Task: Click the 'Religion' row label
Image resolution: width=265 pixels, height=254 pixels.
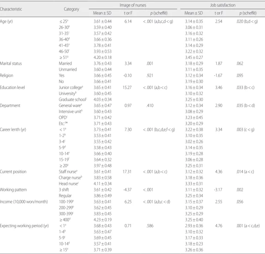Action: coord(7,76)
